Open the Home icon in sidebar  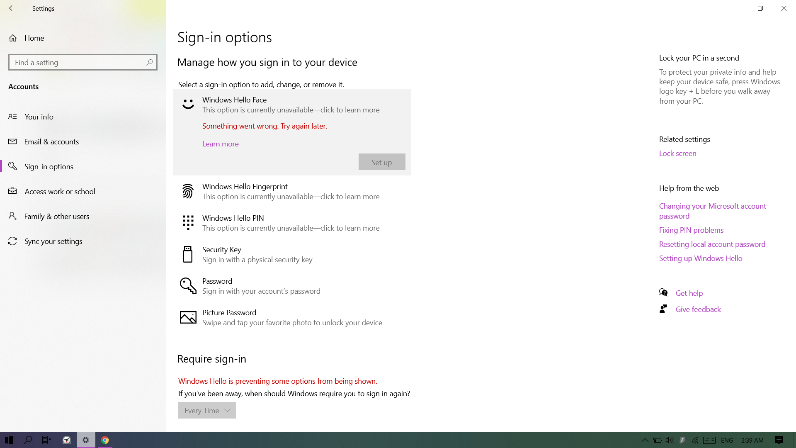tap(13, 38)
